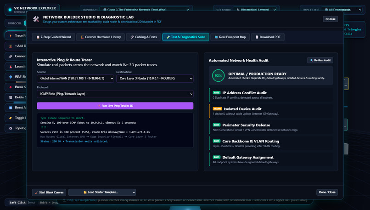Open the Download PDF tab
Screen dimensions: 370x210
268,37
